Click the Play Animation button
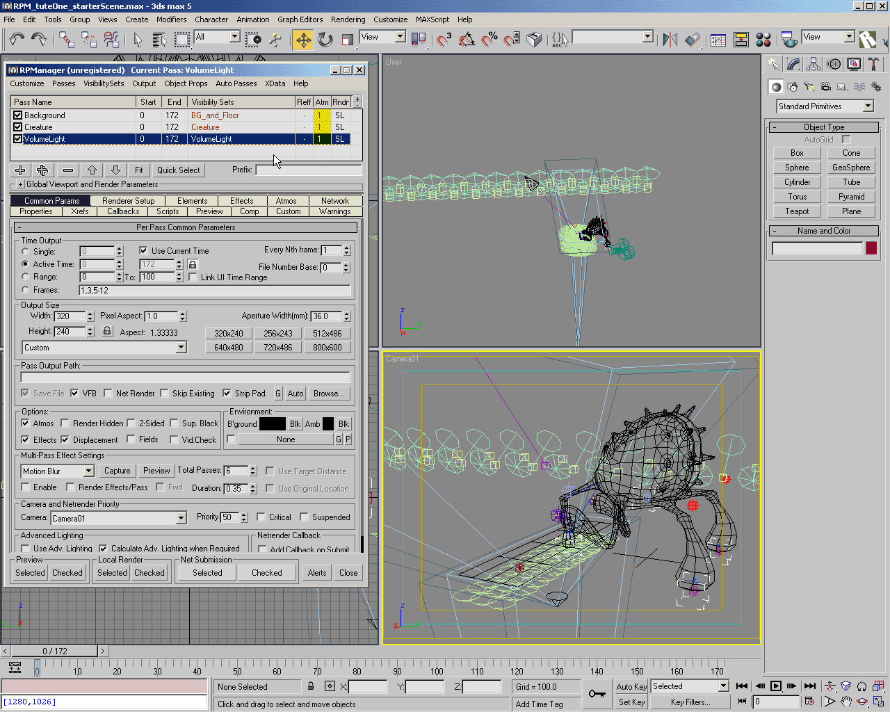 tap(776, 686)
